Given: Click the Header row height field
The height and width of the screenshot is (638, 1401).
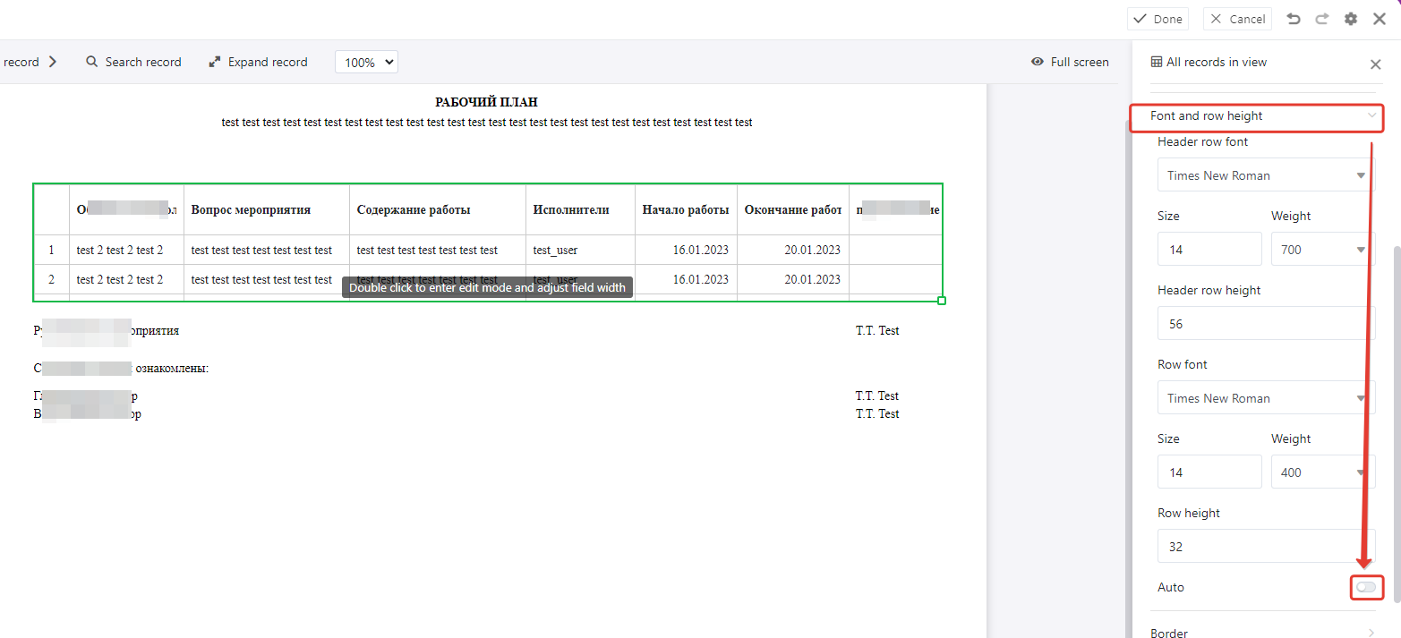Looking at the screenshot, I should pos(1264,324).
